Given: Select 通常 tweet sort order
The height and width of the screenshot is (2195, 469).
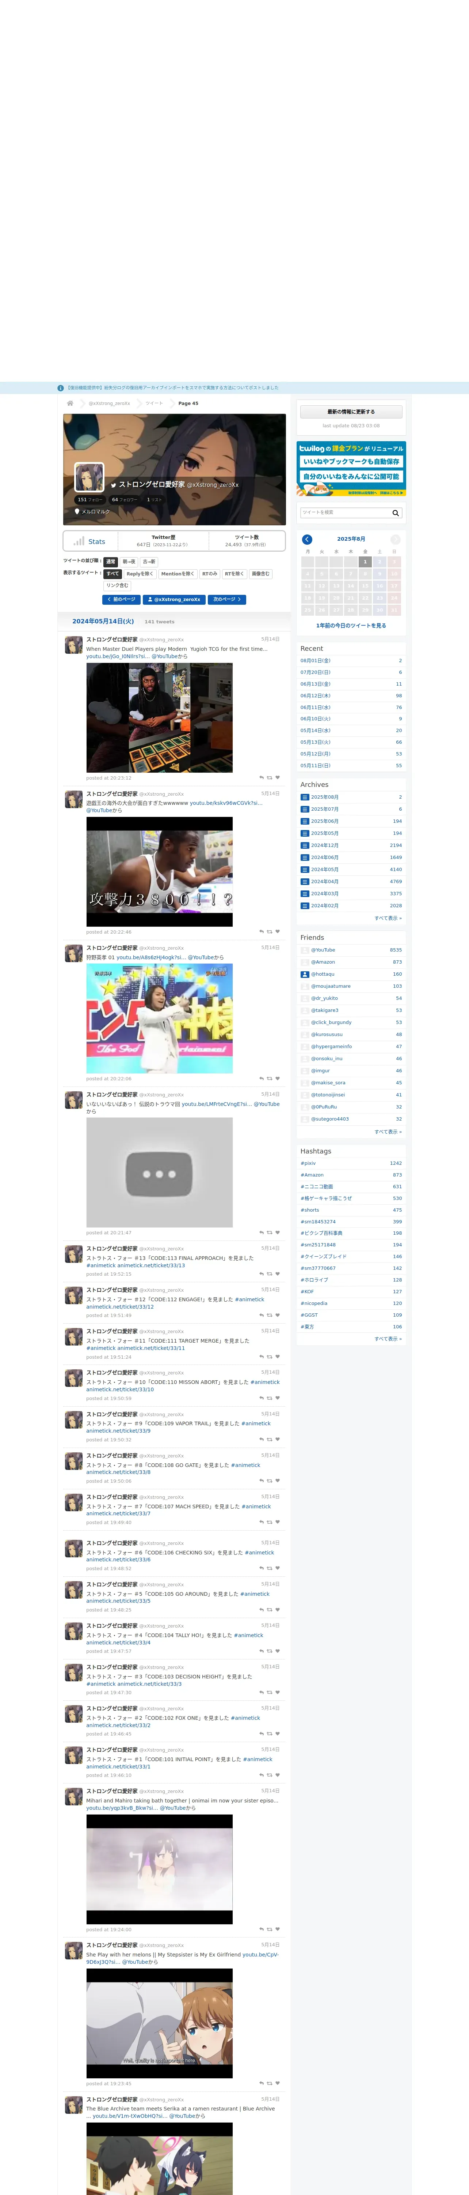Looking at the screenshot, I should [x=111, y=562].
